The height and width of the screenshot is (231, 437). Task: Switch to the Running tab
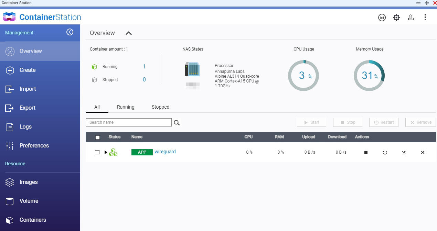pos(126,107)
